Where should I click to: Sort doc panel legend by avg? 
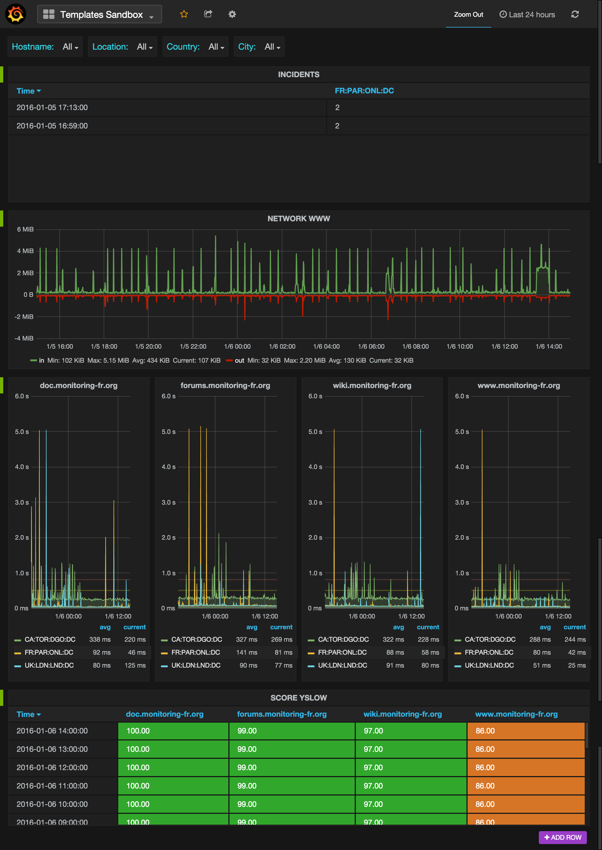105,627
